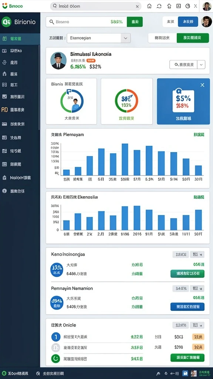
Task: Click the browser bookmark square icon
Action: point(179,6)
